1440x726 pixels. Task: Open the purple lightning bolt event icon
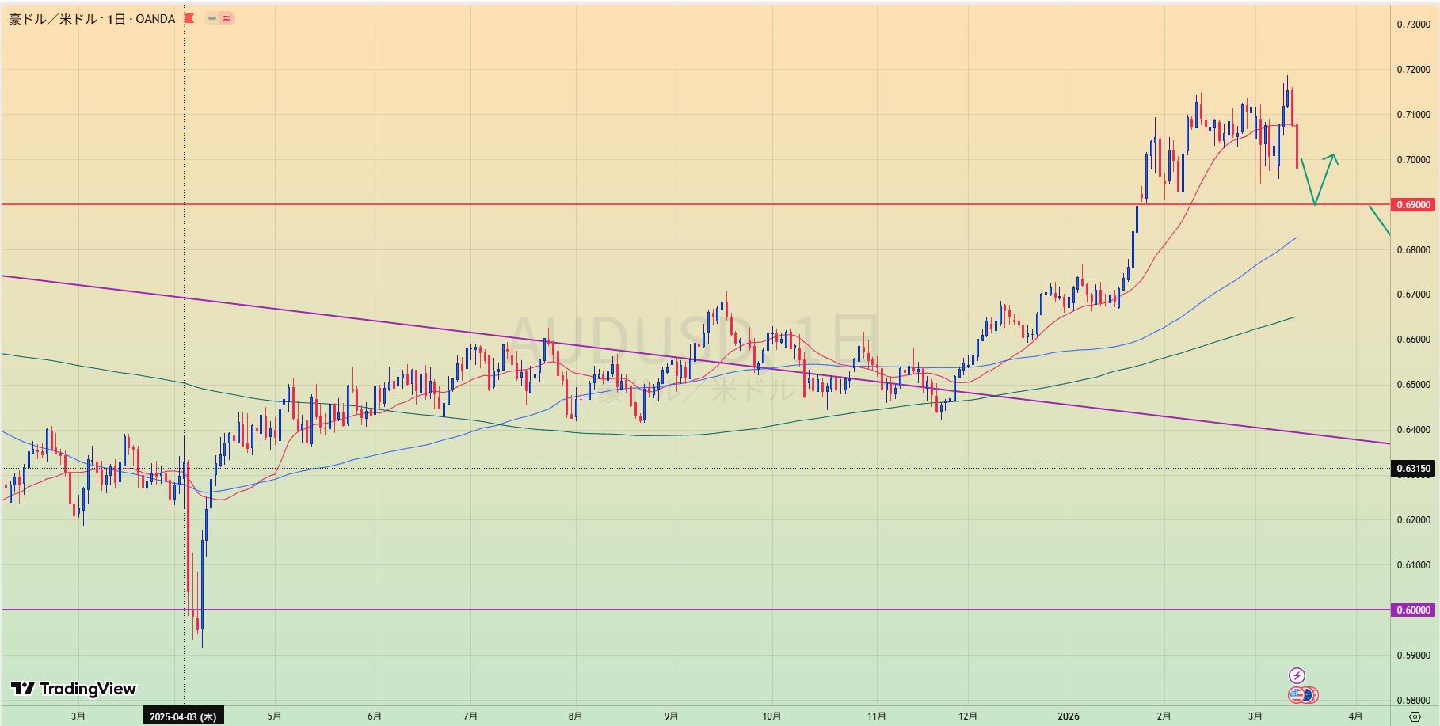click(x=1297, y=675)
